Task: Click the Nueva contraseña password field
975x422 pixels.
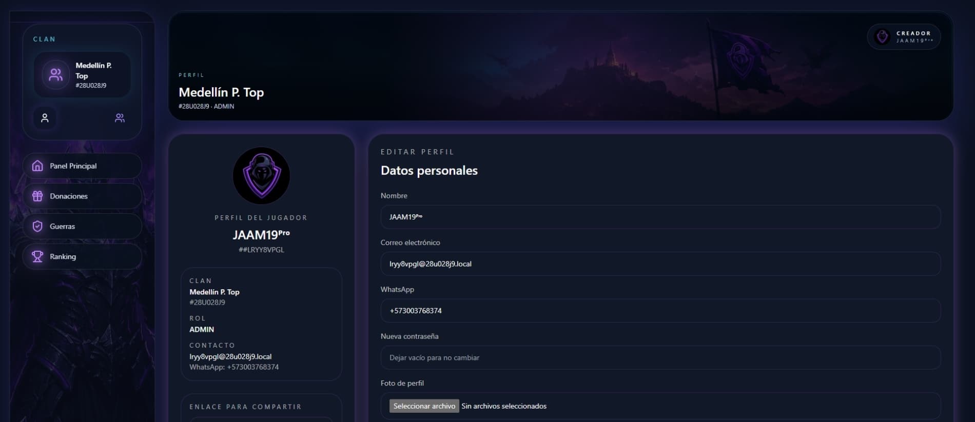Action: point(660,357)
